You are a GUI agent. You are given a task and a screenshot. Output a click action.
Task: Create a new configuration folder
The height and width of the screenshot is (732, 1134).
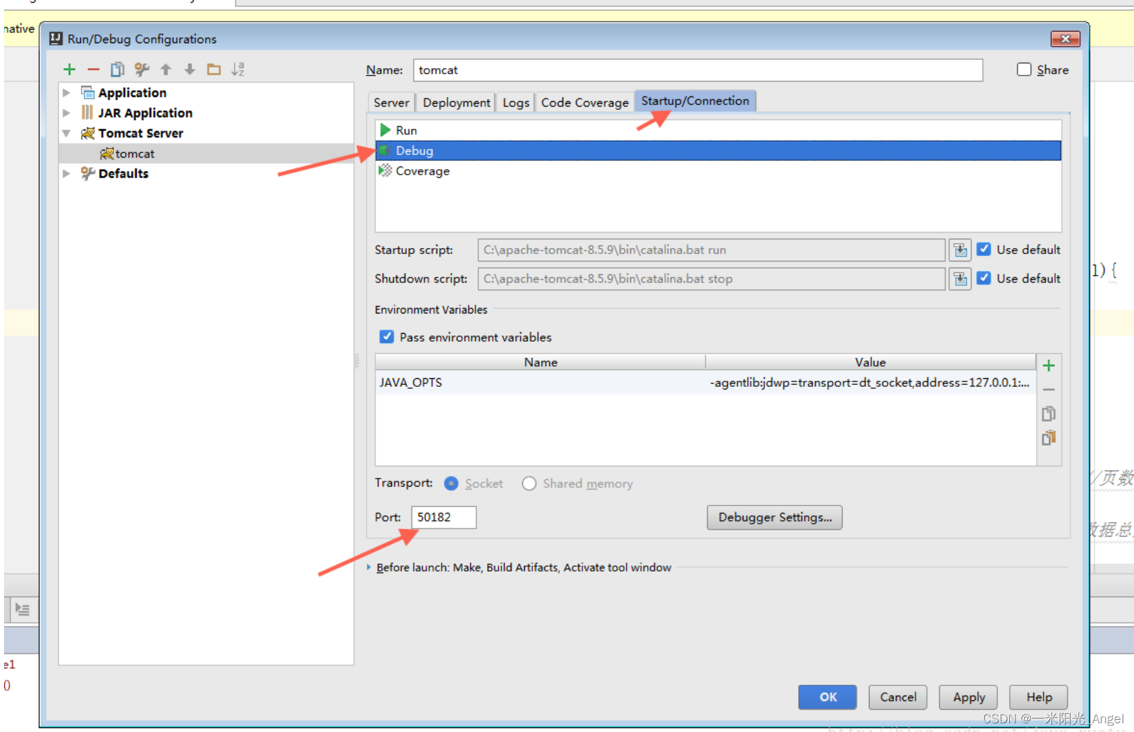pos(213,69)
